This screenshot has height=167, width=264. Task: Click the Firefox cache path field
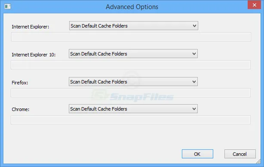131,93
